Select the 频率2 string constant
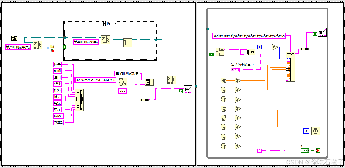 (x=58, y=122)
